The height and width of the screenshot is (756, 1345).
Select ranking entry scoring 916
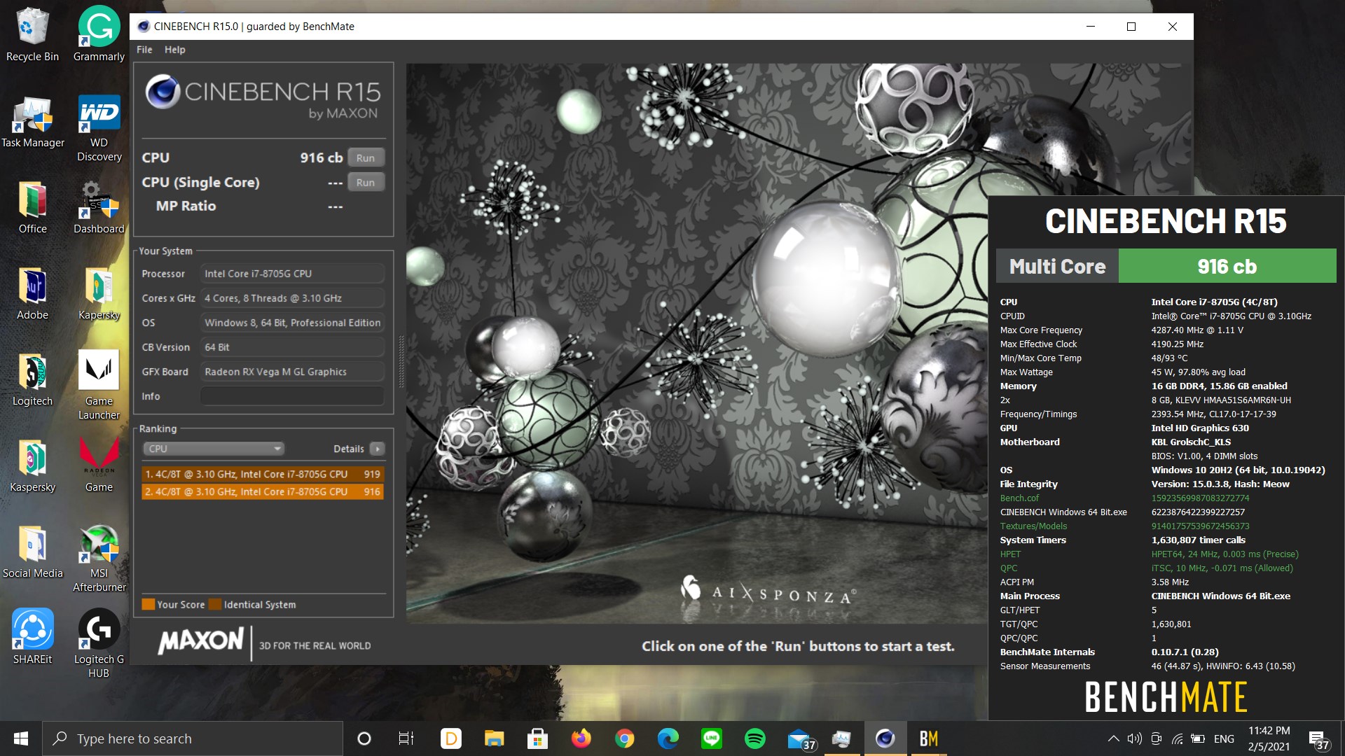[x=263, y=491]
